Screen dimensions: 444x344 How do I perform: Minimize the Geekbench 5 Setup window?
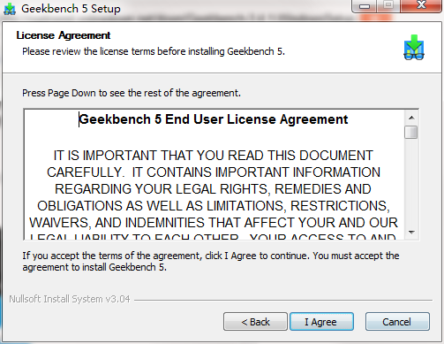(365, 6)
